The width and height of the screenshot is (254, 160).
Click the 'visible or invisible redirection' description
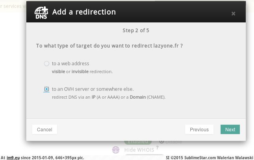point(82,72)
